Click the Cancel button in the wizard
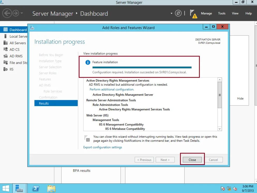 [x=213, y=160]
